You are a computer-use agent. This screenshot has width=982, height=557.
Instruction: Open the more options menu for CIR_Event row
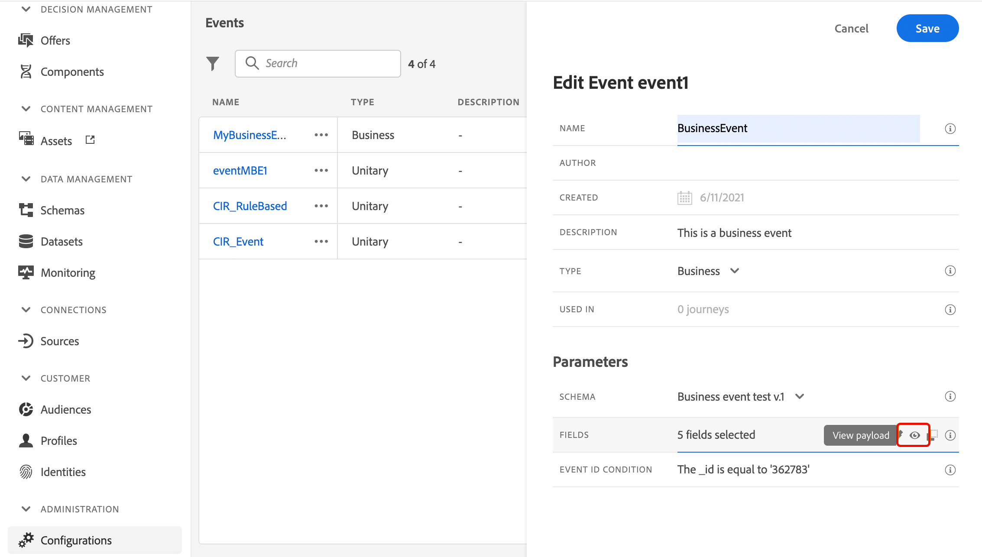[321, 242]
